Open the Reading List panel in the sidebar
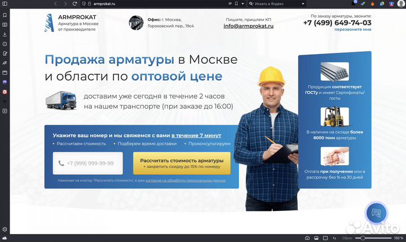The image size is (406, 242). coord(5,25)
